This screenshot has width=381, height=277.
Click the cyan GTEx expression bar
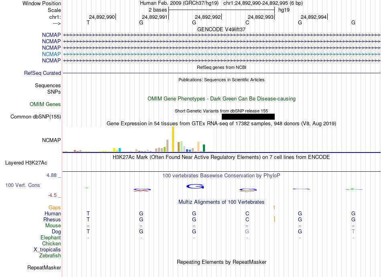point(120,150)
